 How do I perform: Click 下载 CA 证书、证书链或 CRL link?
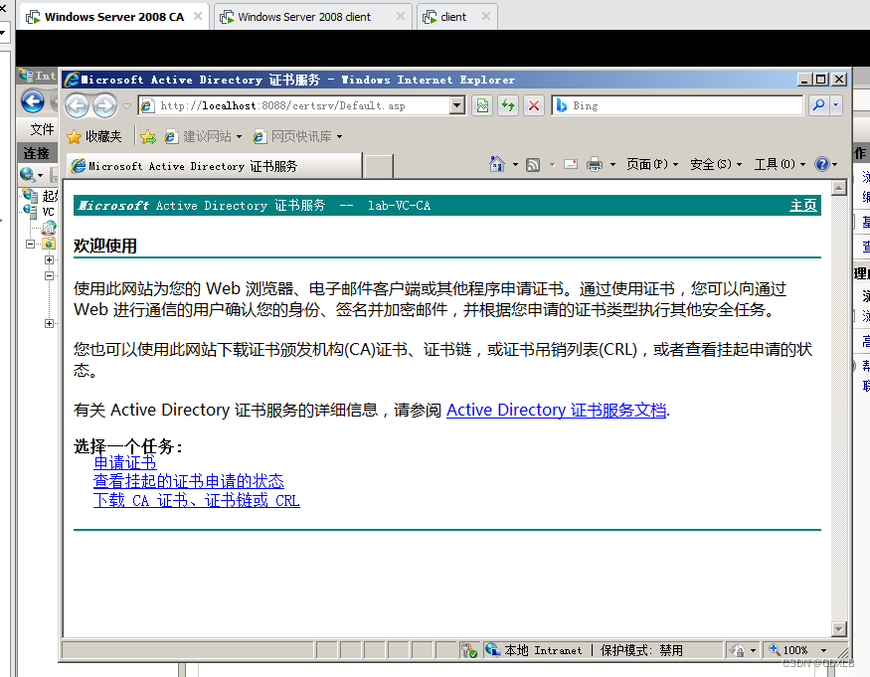coord(197,500)
